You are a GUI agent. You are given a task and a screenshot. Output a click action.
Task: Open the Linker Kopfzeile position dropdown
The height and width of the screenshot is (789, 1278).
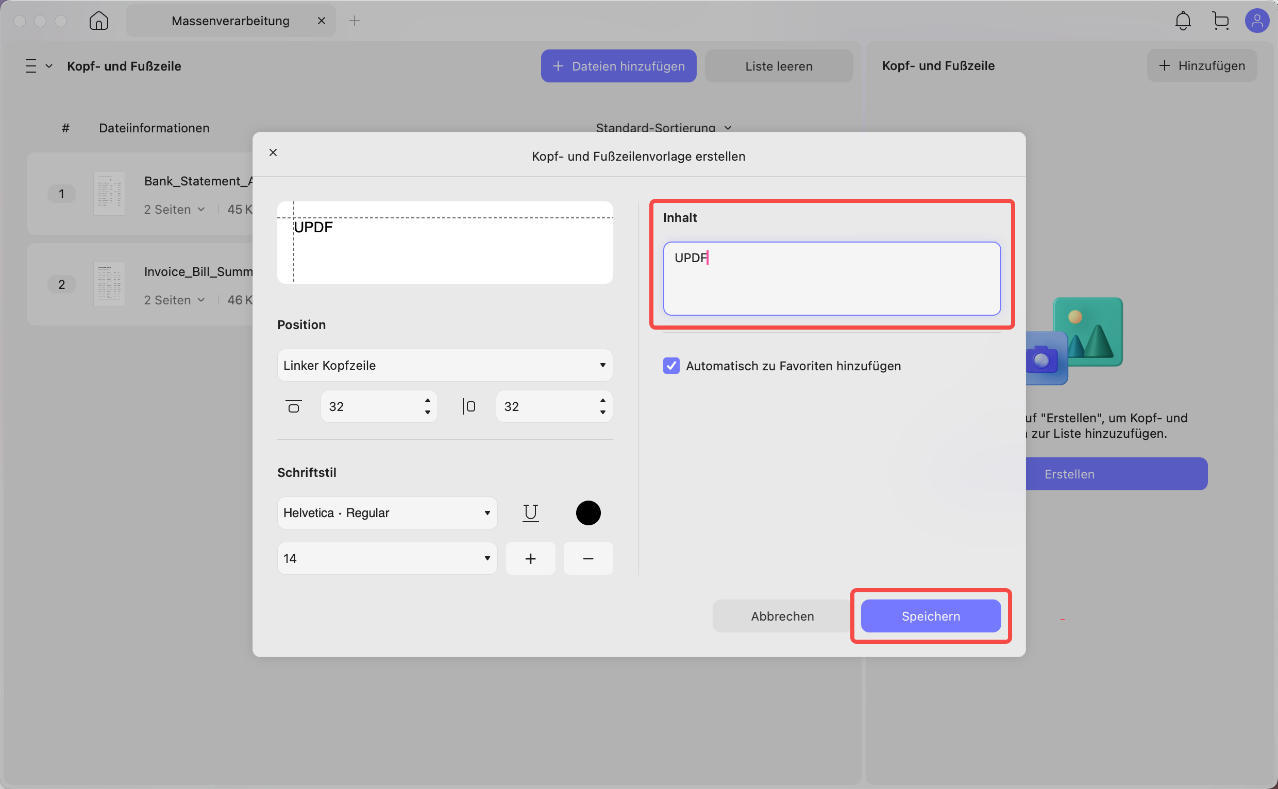click(x=445, y=365)
